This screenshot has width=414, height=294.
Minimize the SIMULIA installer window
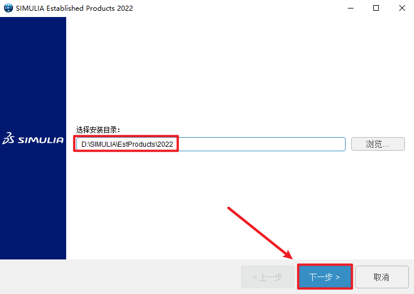tap(350, 8)
